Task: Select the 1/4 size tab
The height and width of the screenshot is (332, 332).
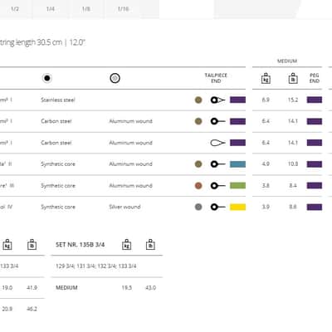Action: click(51, 9)
